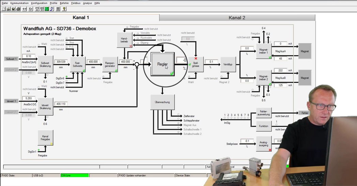Click the second monitor-window toolbar icon
357x186 pixels.
tap(42, 9)
